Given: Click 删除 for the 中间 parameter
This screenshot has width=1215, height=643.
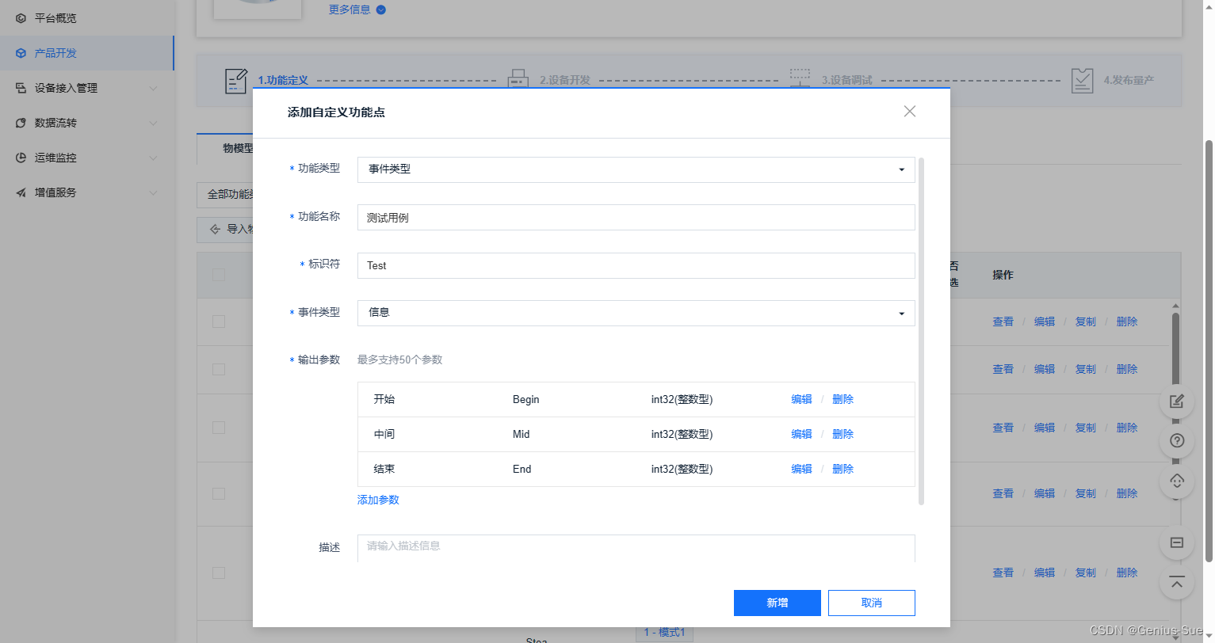Looking at the screenshot, I should (x=842, y=434).
